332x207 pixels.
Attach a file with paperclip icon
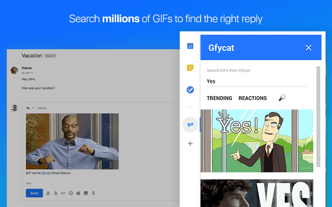point(56,193)
